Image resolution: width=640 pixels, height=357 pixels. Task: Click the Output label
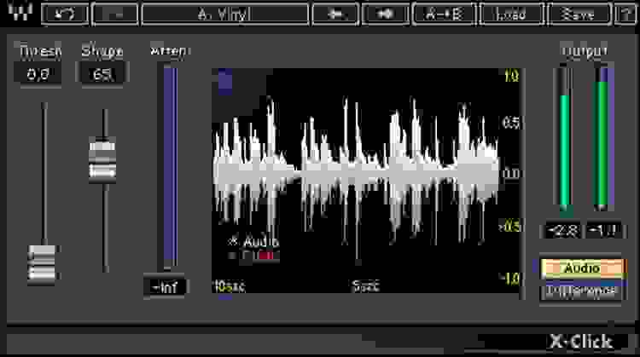585,51
